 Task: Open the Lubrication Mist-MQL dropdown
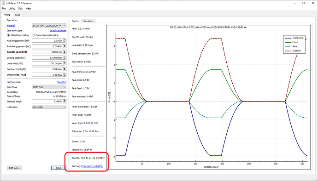[x=49, y=107]
